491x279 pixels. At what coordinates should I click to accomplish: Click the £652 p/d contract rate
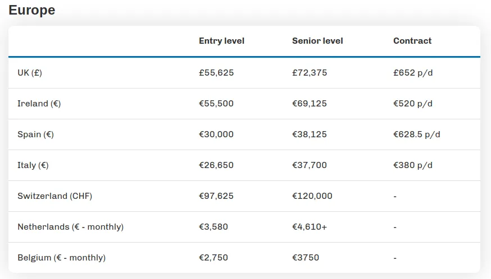(x=413, y=73)
